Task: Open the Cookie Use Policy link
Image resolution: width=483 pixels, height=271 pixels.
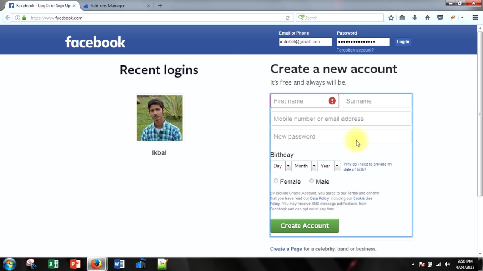Action: [363, 198]
